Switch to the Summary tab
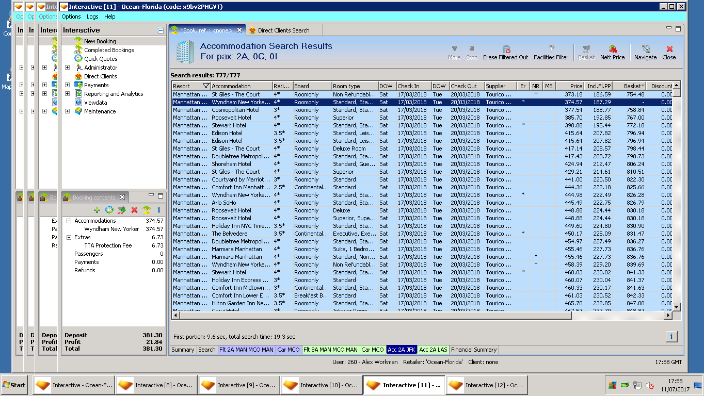Image resolution: width=704 pixels, height=396 pixels. click(183, 350)
